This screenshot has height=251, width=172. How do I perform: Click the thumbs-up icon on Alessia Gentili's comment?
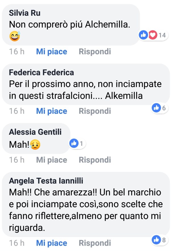[74, 144]
